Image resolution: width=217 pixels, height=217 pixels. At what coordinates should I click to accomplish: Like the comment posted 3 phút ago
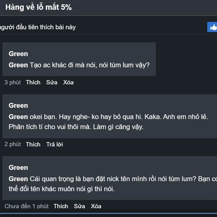coord(33,82)
